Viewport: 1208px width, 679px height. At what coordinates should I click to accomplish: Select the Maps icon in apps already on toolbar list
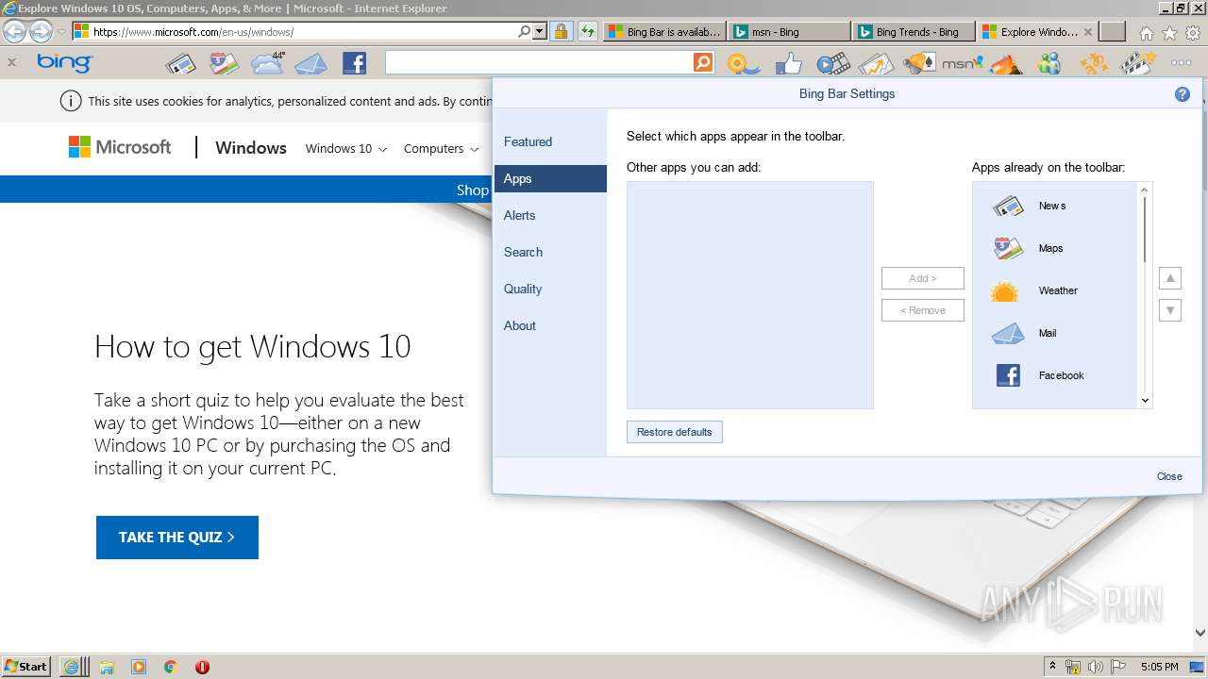pos(1008,248)
